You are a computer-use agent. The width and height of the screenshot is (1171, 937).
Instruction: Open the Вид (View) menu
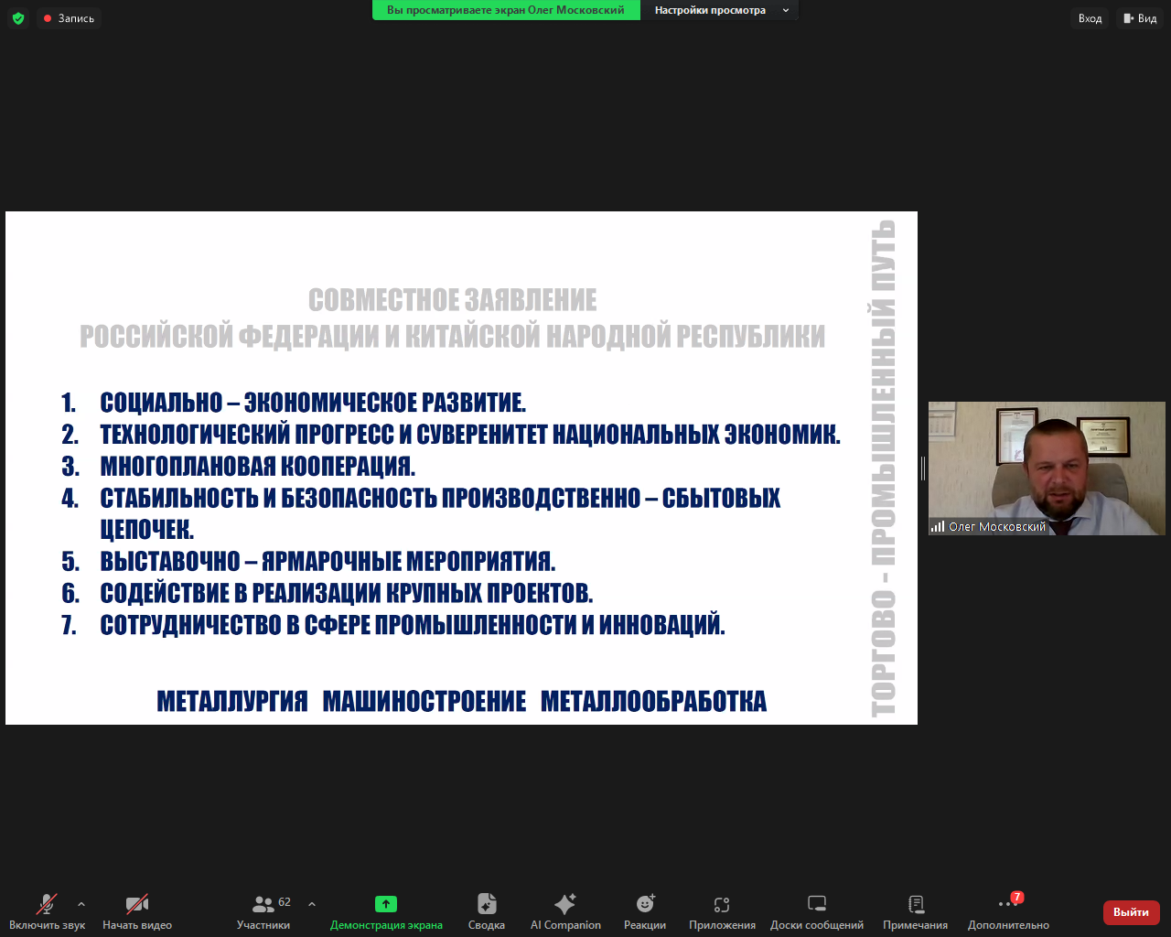1140,17
